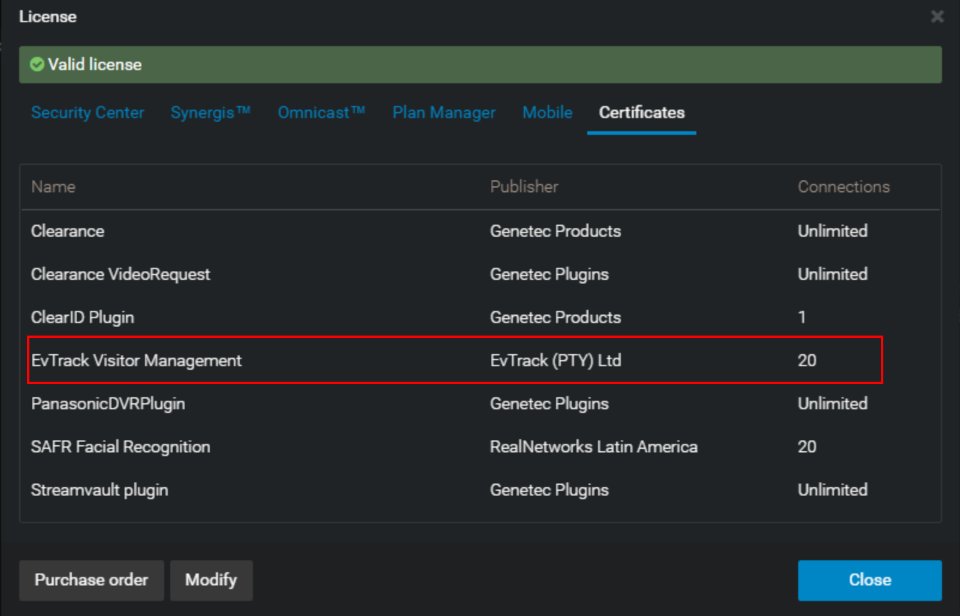The height and width of the screenshot is (616, 960).
Task: Select the SAFR Facial Recognition row
Action: pos(481,447)
